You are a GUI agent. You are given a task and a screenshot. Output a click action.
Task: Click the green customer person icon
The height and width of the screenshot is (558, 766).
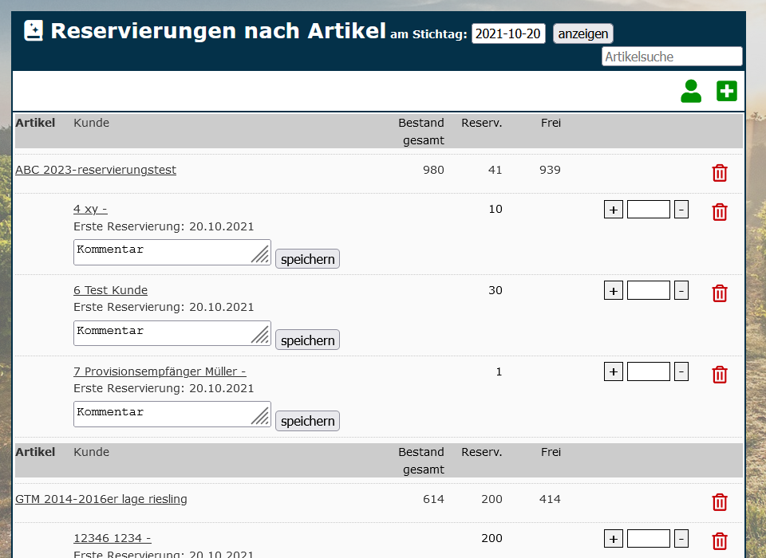click(x=691, y=92)
